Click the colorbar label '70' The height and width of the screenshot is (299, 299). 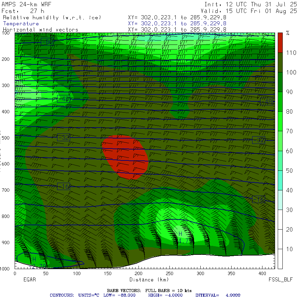[289, 131]
